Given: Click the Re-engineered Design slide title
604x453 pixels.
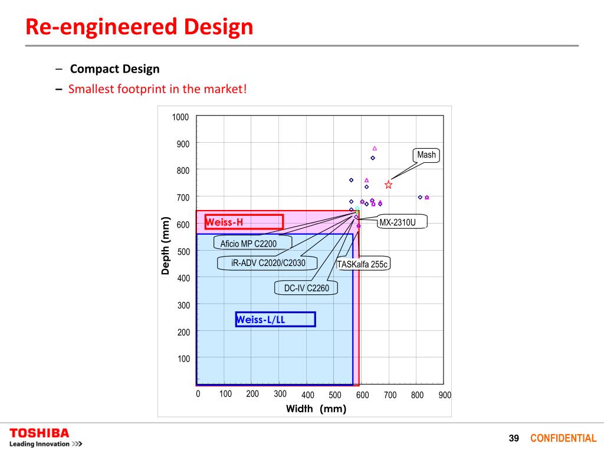Looking at the screenshot, I should (x=139, y=27).
